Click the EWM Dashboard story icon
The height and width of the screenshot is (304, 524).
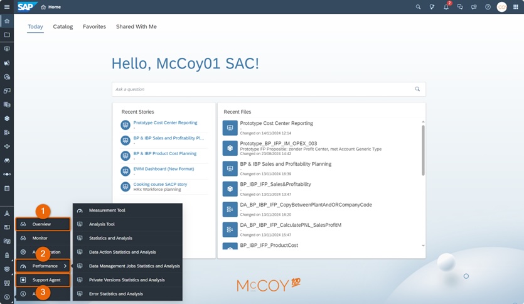[126, 171]
